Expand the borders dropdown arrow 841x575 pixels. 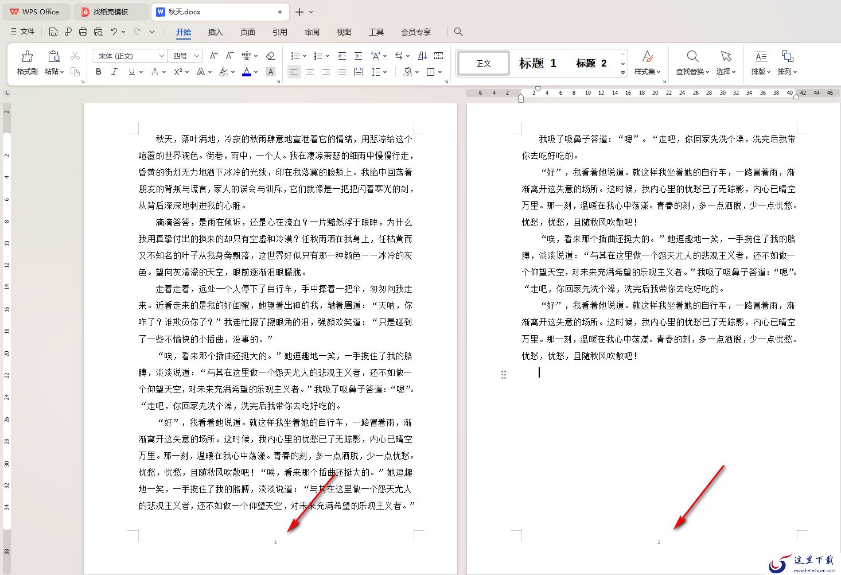coord(440,72)
